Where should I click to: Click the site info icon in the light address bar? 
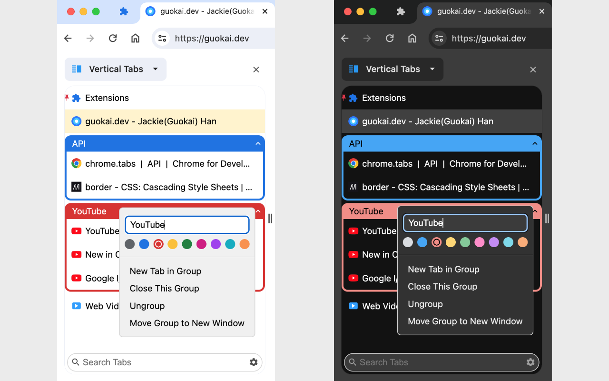(x=162, y=39)
